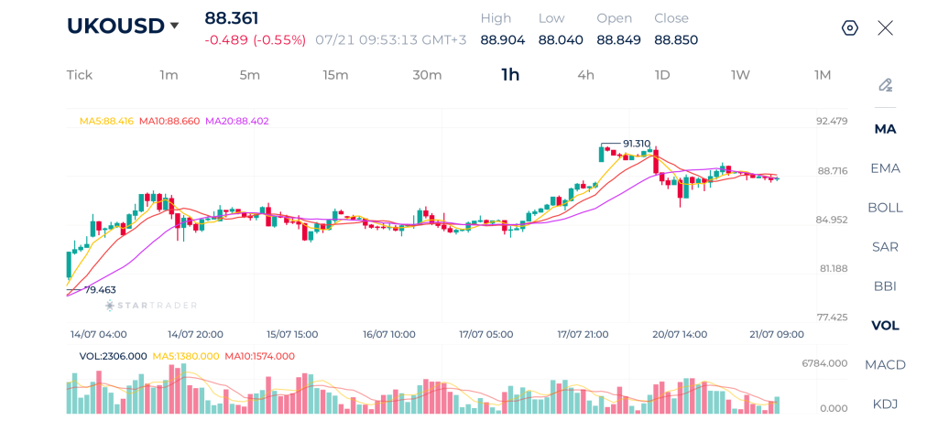This screenshot has width=938, height=431.
Task: Switch to 5m timeframe
Action: pyautogui.click(x=249, y=75)
